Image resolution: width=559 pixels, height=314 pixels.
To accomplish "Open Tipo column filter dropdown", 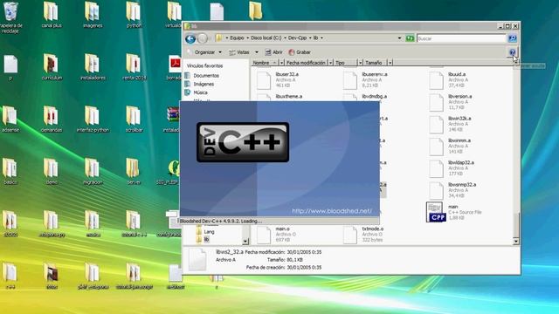I will (360, 63).
